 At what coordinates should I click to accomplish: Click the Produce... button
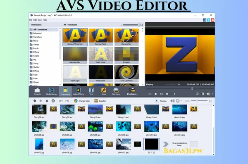tap(132, 91)
